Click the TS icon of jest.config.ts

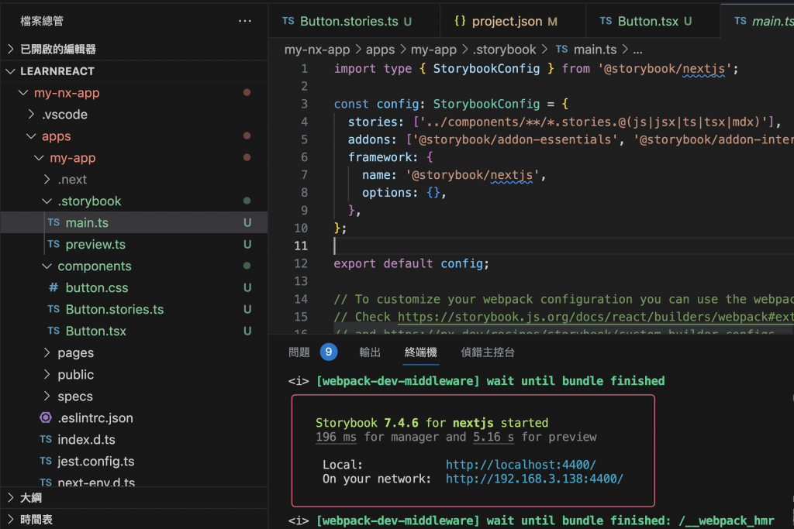[x=46, y=462]
